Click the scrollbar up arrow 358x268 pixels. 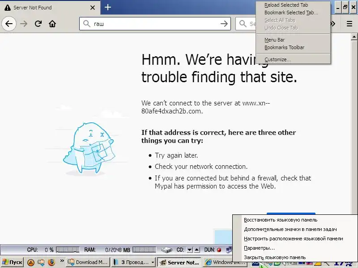(354, 37)
